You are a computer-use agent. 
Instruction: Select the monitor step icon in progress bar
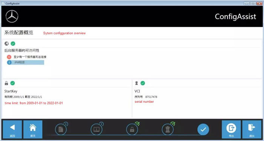coord(96,129)
